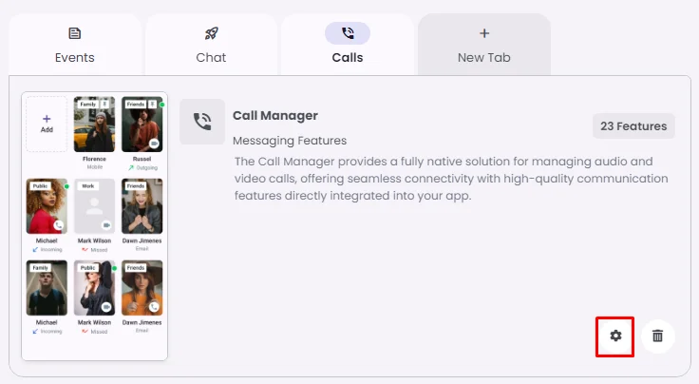This screenshot has height=384, width=699.
Task: Select the Mark Wilson Work placeholder card
Action: point(94,206)
